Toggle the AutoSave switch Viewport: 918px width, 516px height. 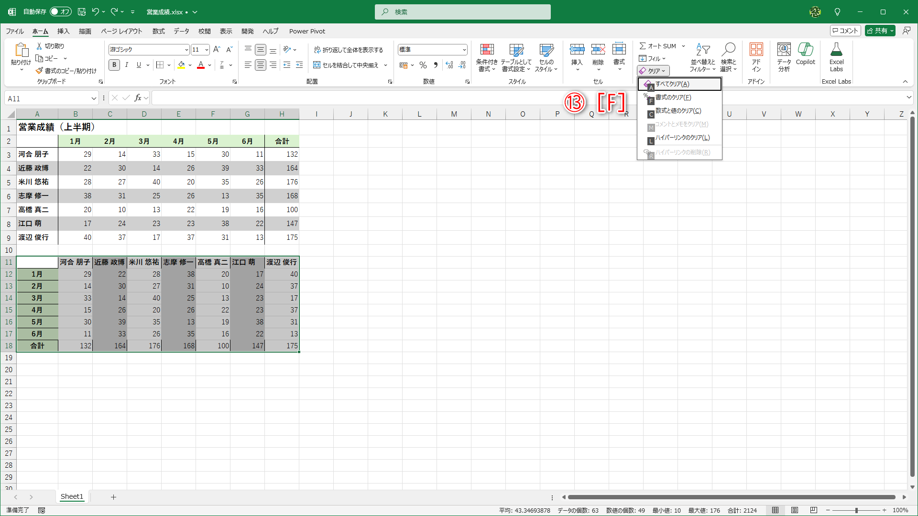(60, 11)
